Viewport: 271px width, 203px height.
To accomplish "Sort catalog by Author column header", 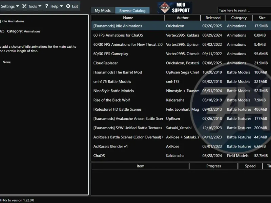I will click(183, 18).
